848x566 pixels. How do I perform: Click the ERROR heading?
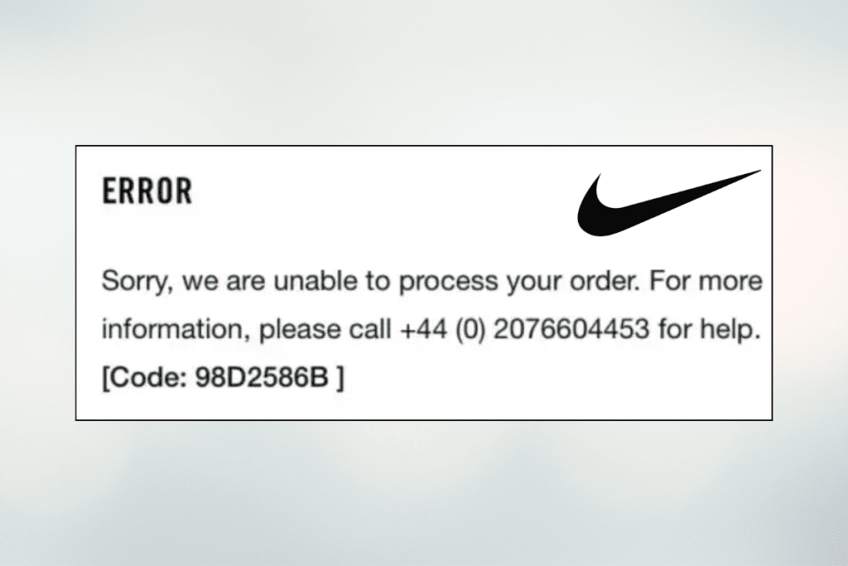[x=147, y=191]
